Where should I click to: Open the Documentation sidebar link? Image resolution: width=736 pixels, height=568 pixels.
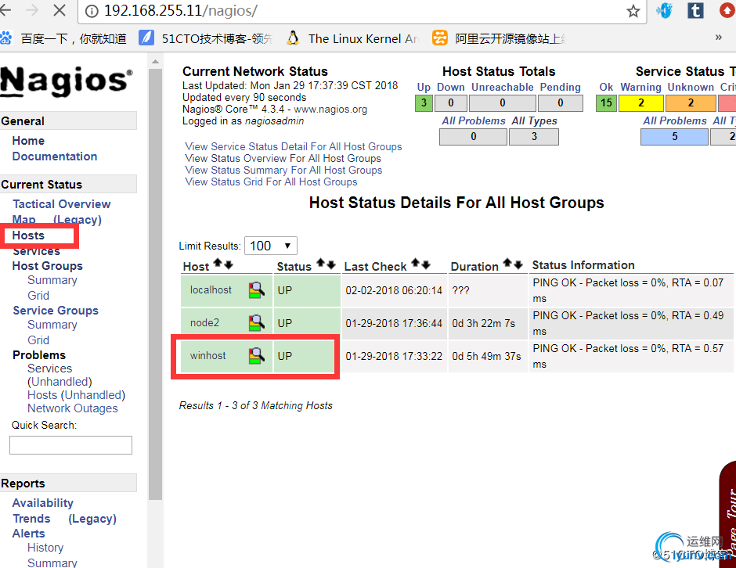[55, 156]
